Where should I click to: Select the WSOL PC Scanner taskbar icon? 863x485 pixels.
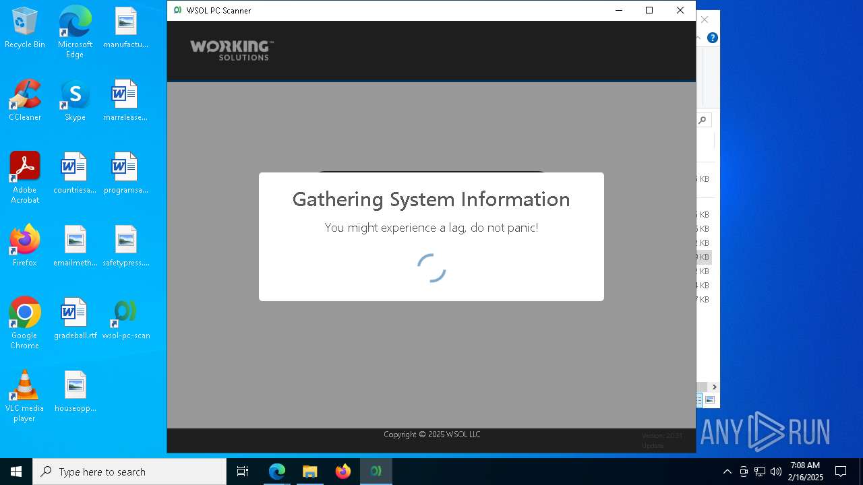pos(376,472)
